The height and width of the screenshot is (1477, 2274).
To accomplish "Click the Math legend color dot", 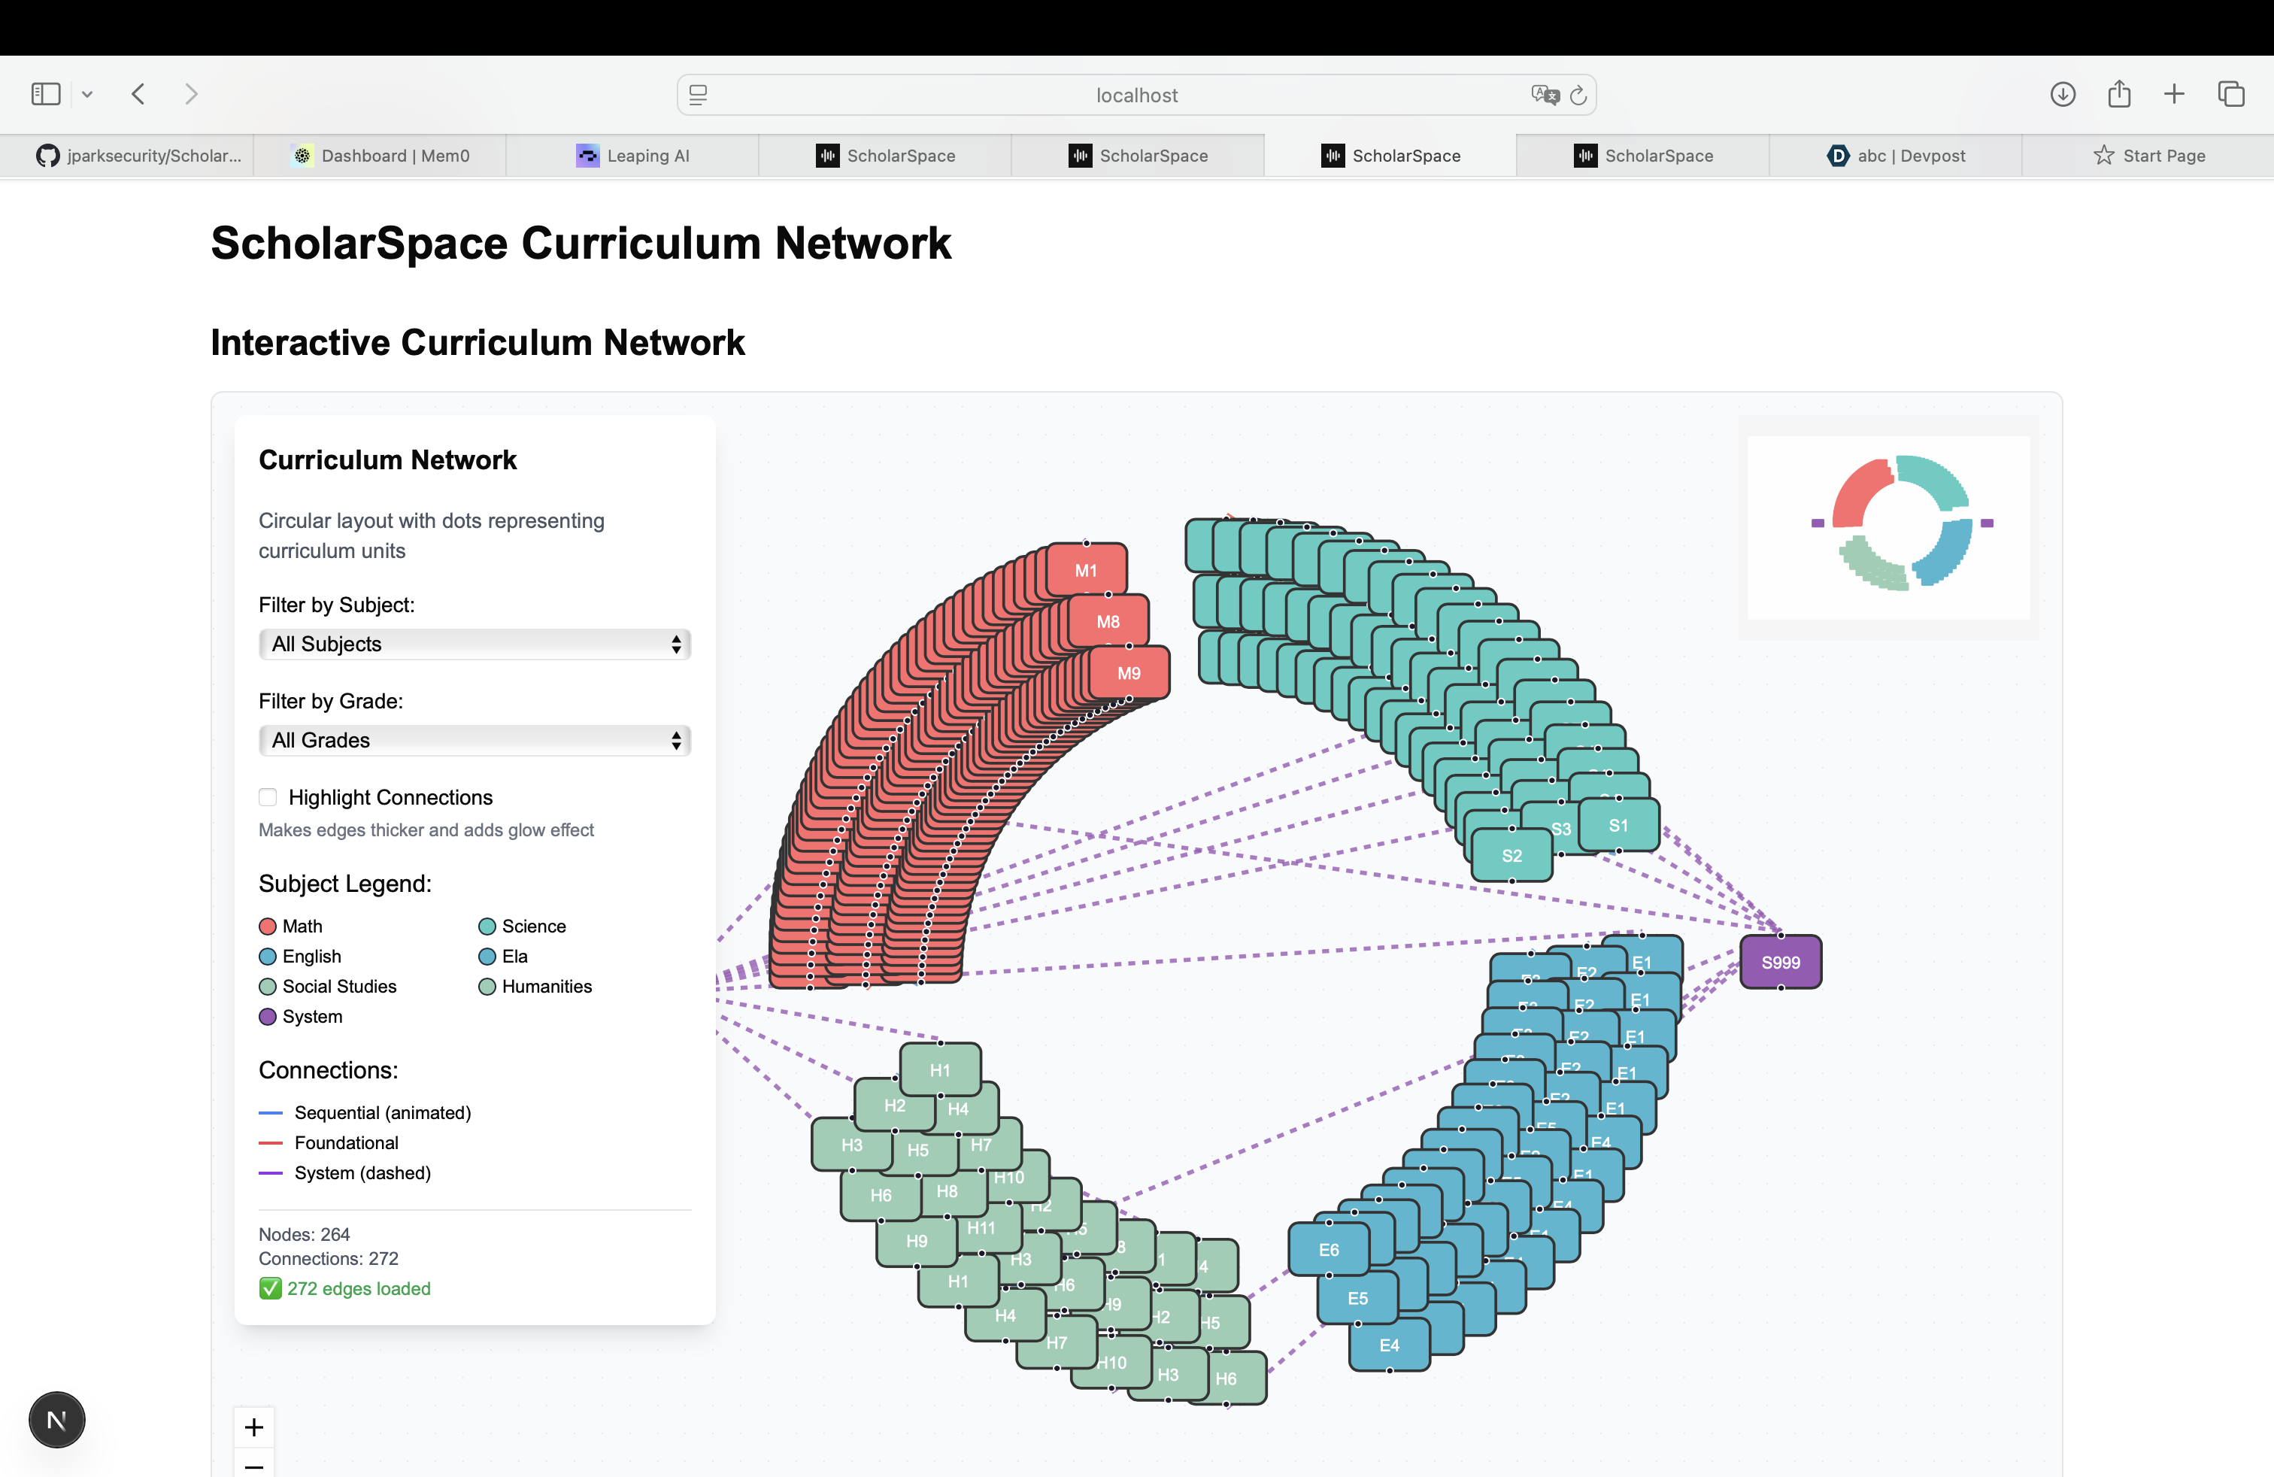I will click(268, 926).
